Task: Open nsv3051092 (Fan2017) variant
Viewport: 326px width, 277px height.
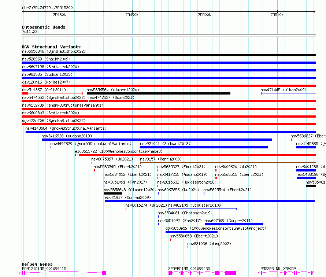Action: click(x=180, y=221)
